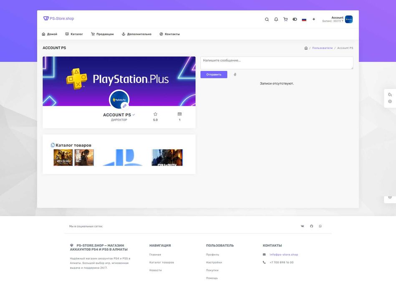Screen dimensions: 396x292
Task: Click the diamond icon beside PS-STORE.SHOP footer title
Action: tap(72, 245)
